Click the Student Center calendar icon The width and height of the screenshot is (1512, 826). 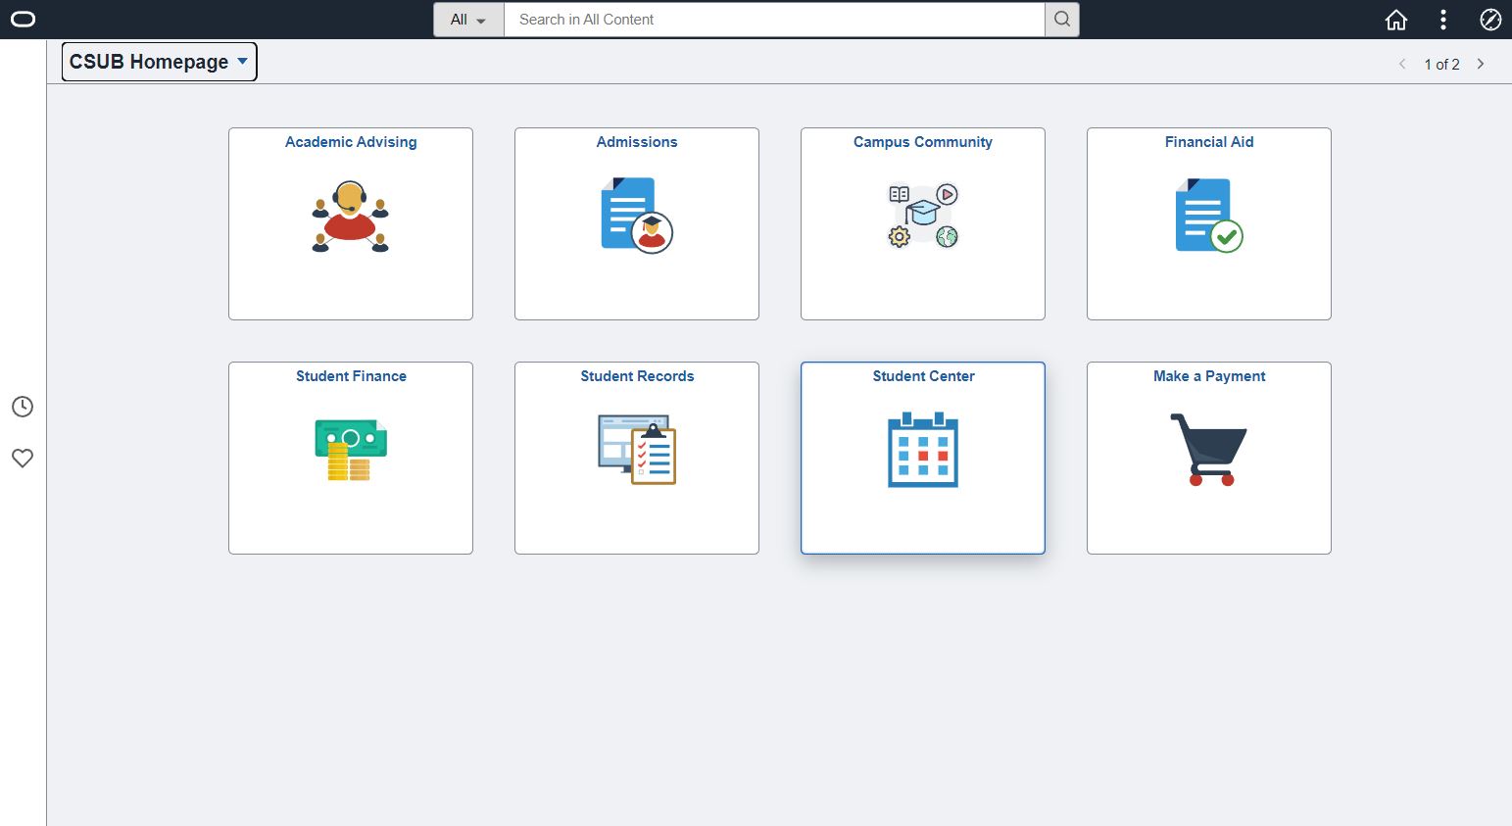922,450
